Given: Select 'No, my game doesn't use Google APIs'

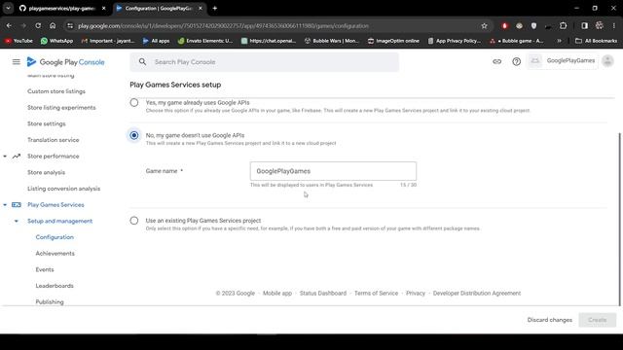Looking at the screenshot, I should click(x=134, y=135).
